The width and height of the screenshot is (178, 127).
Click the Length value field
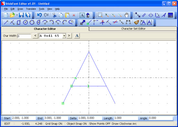coord(126,118)
